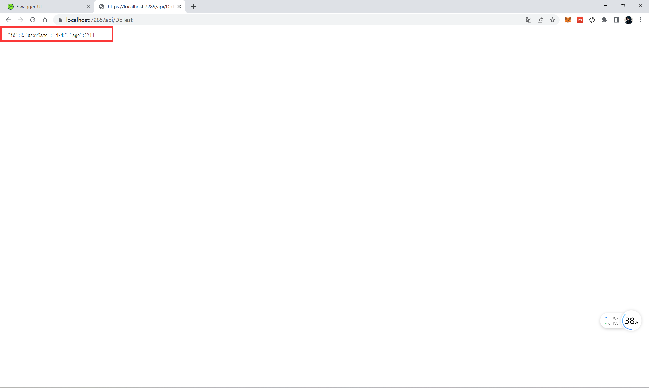Bookmark this page with the star
The image size is (649, 388).
click(x=553, y=20)
